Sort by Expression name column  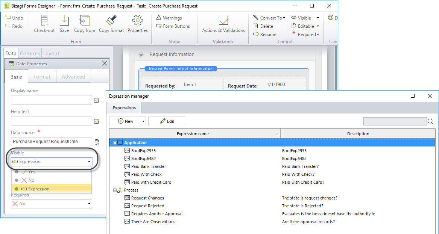click(x=195, y=134)
